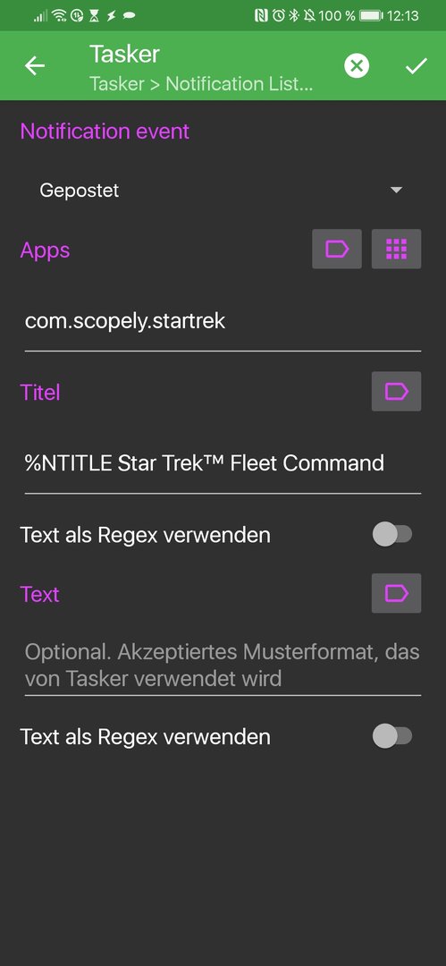Open the variable tag picker for Apps

click(337, 249)
